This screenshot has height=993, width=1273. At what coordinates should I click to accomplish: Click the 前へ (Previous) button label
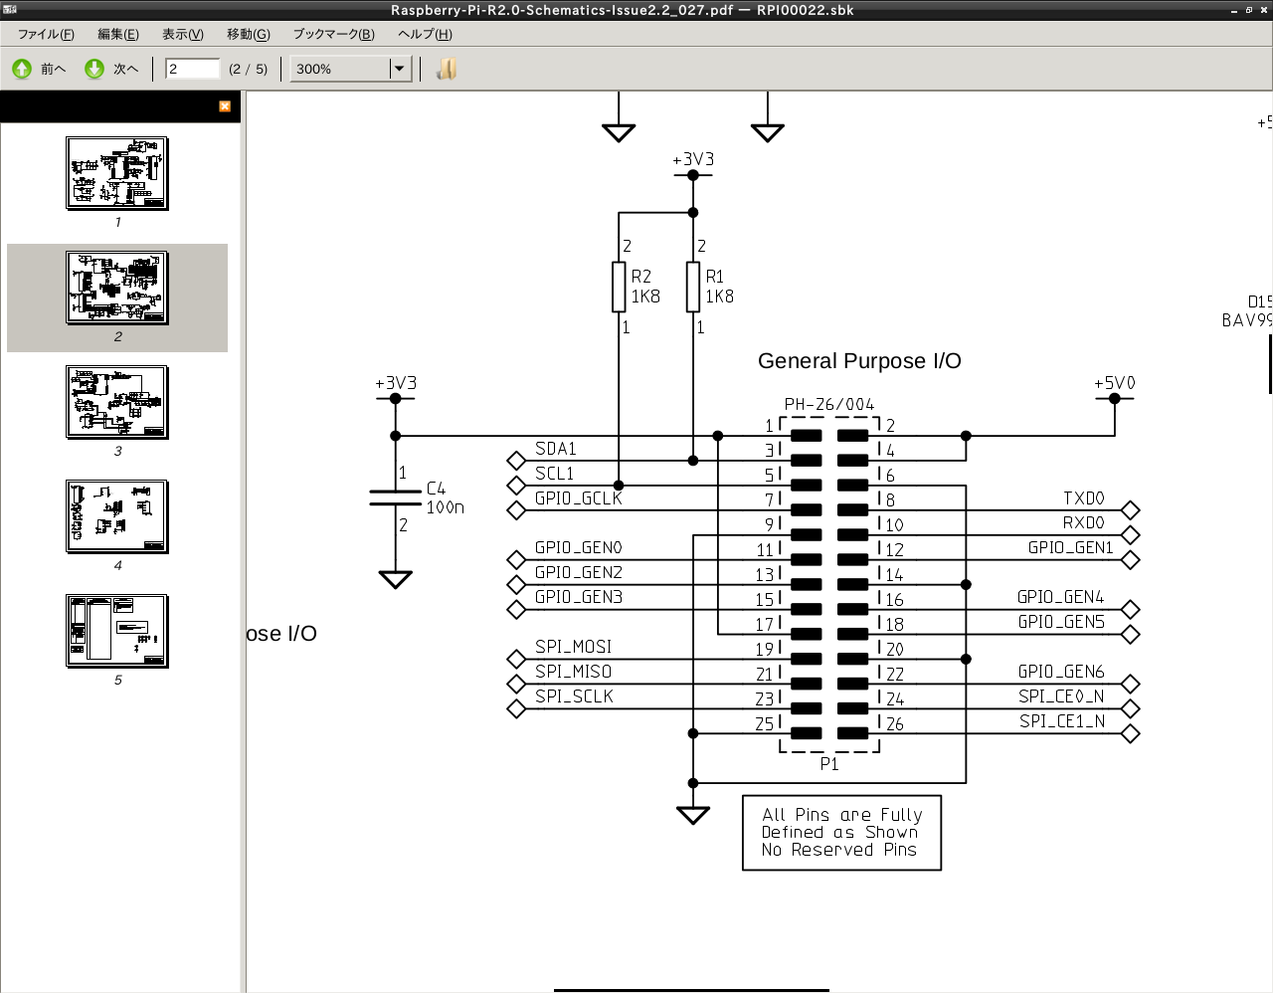point(53,69)
